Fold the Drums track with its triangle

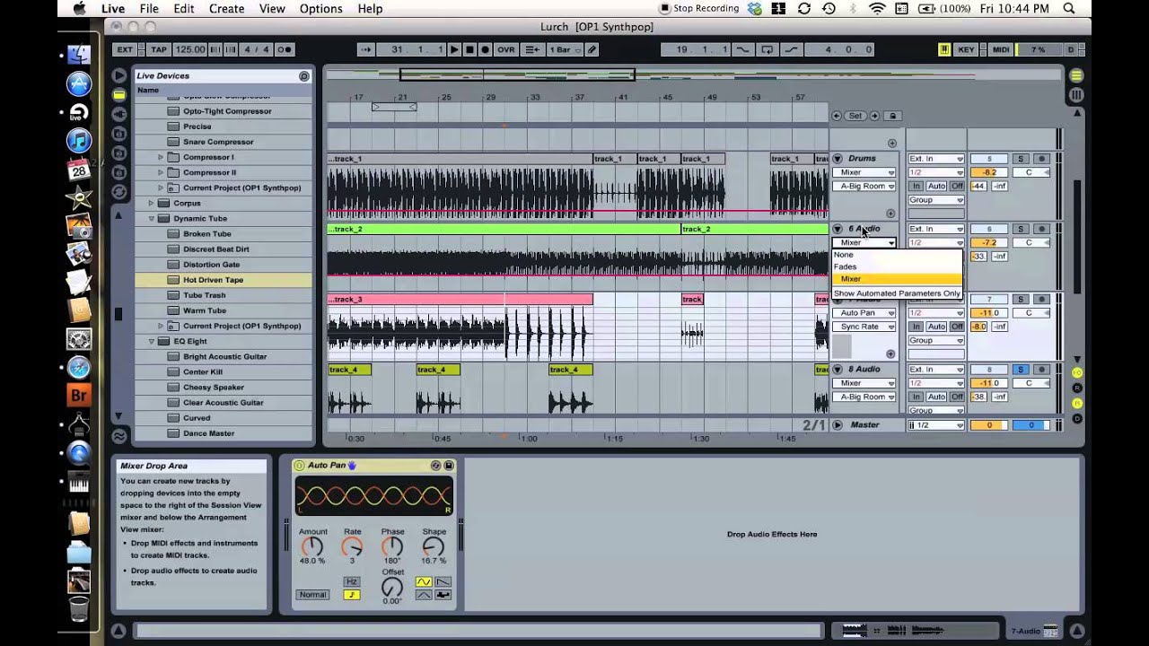pos(838,159)
